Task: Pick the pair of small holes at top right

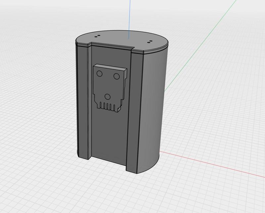Action: pos(150,42)
